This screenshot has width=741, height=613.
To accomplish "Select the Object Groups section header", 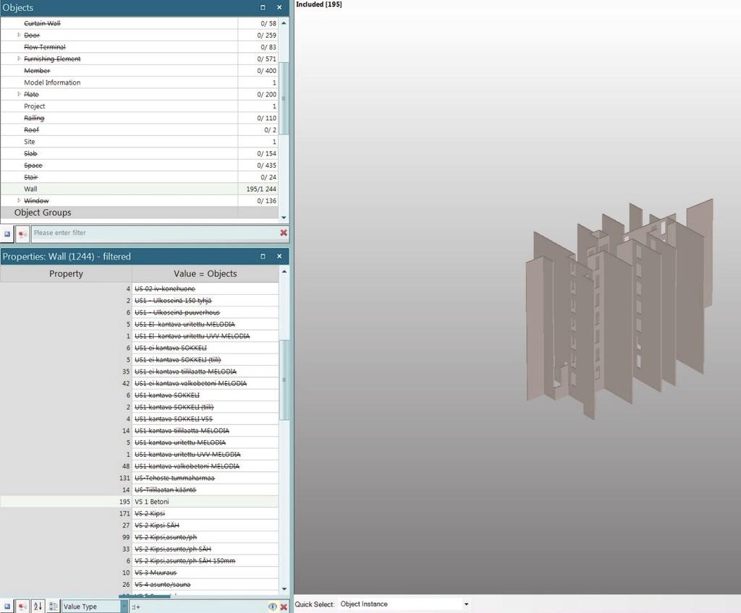I will (140, 213).
